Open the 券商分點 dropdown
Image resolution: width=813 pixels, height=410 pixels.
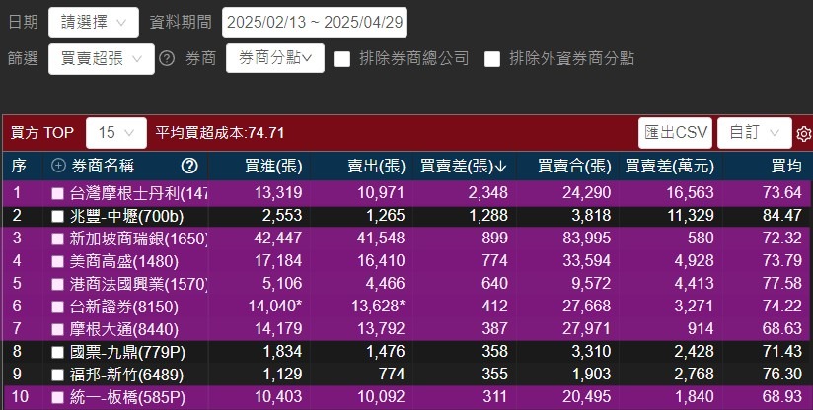pyautogui.click(x=275, y=58)
